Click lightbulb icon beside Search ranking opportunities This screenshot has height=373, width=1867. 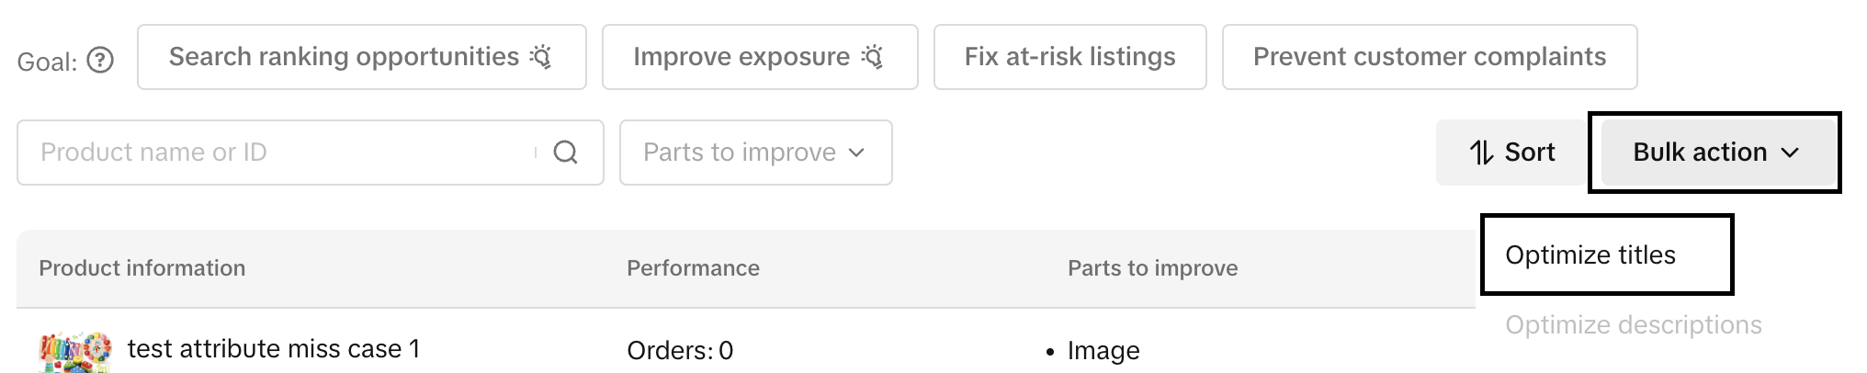pos(542,57)
